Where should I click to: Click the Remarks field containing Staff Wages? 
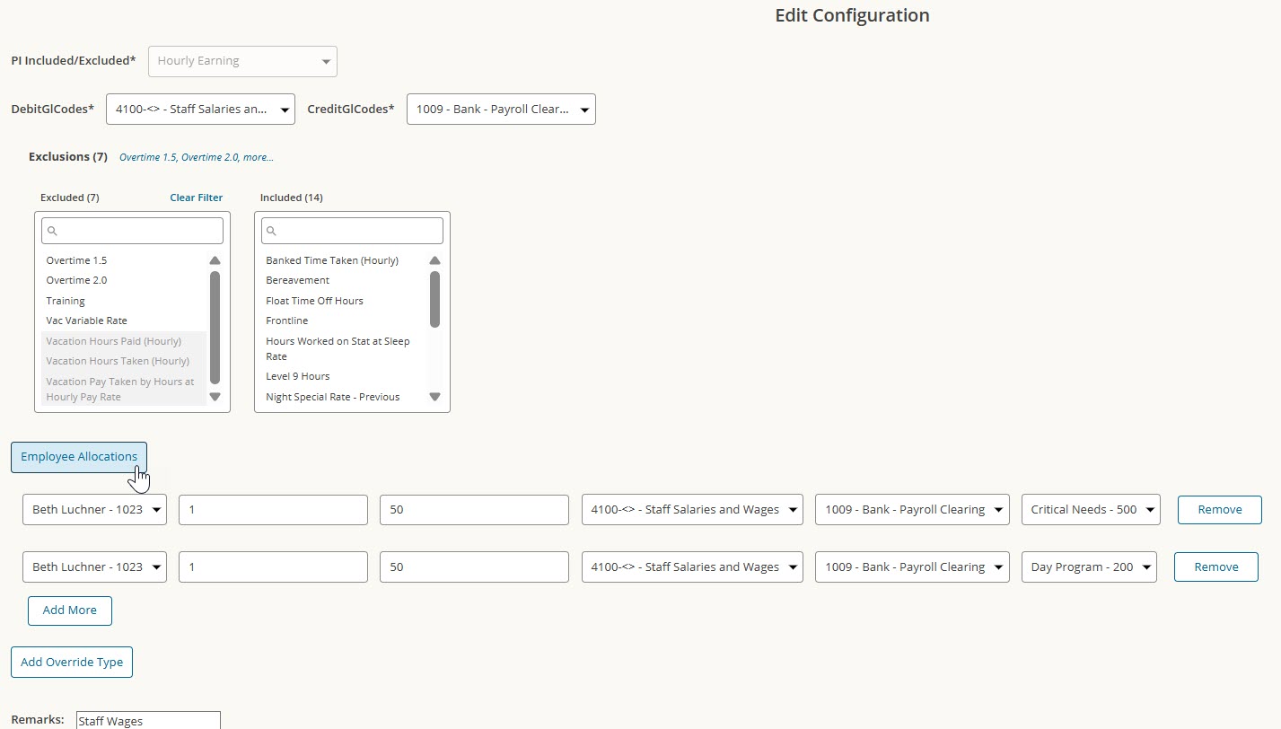pos(148,720)
